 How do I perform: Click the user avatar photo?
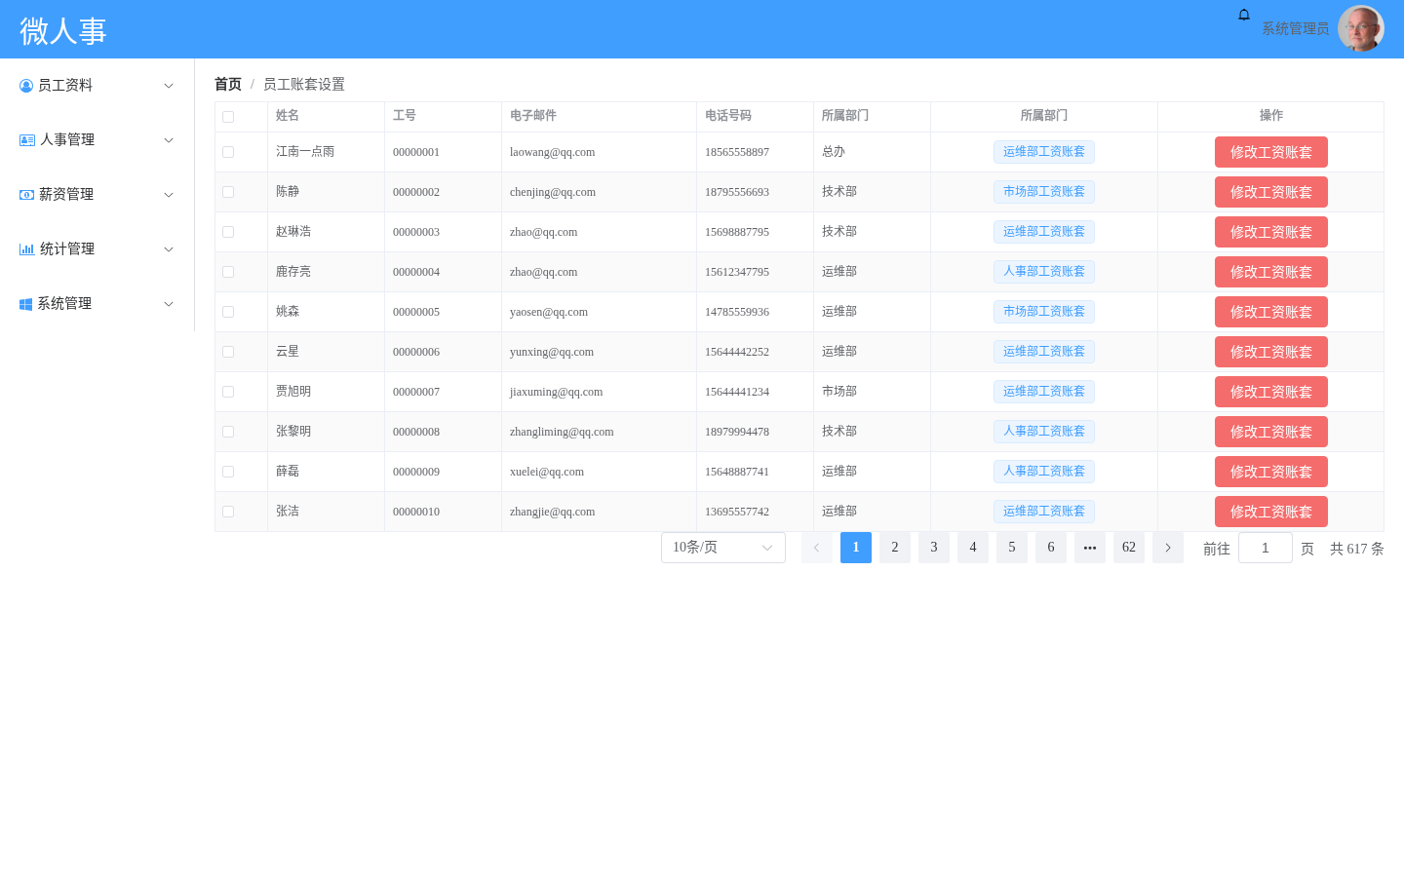(x=1361, y=29)
